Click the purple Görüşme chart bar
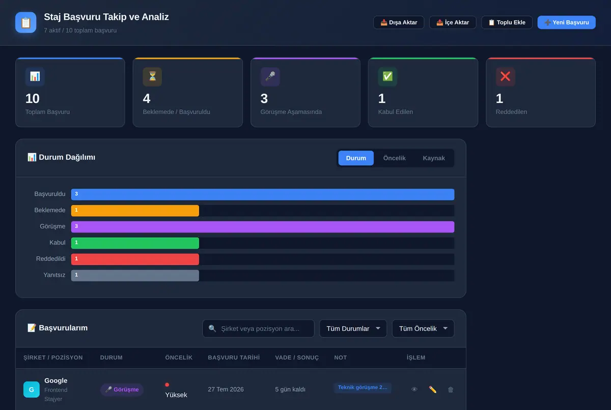Viewport: 611px width, 410px height. (x=263, y=227)
